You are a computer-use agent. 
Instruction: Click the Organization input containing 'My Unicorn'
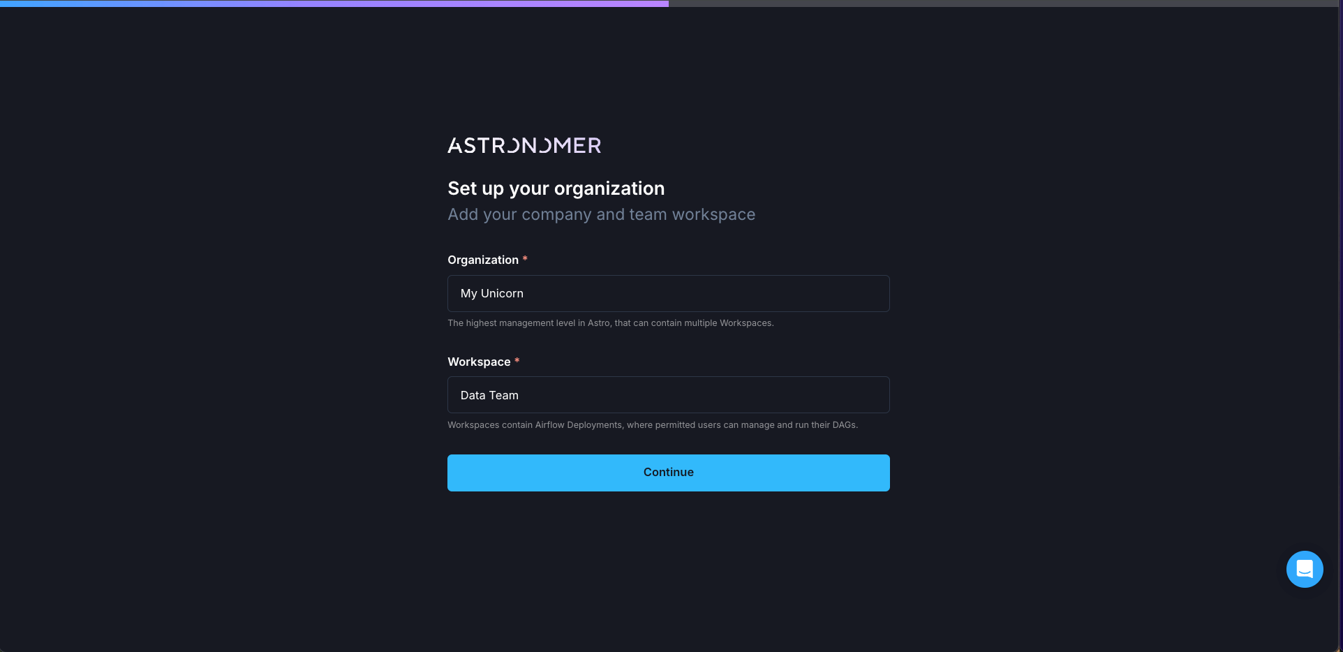tap(668, 293)
